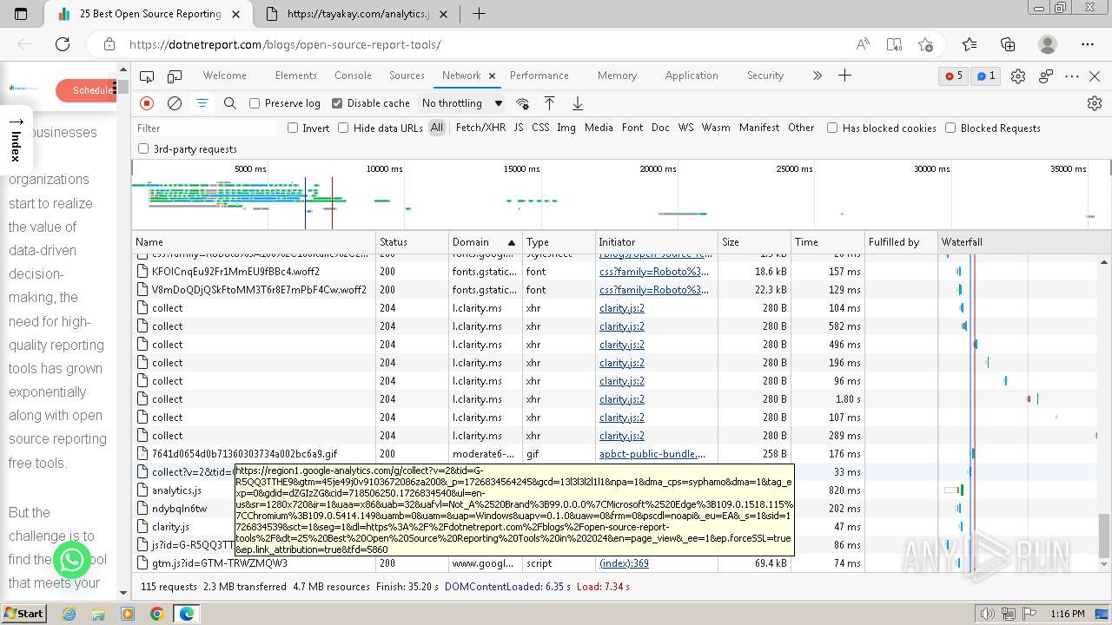Open the Application tab
Screen dimensions: 1112x625
692,76
